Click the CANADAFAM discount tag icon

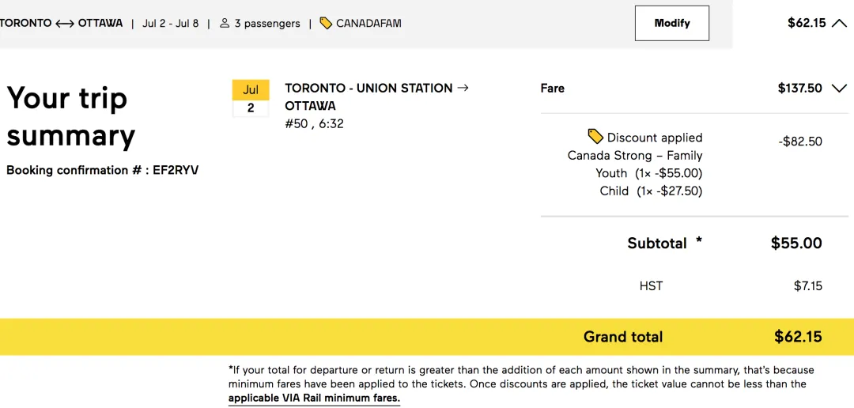pyautogui.click(x=326, y=23)
